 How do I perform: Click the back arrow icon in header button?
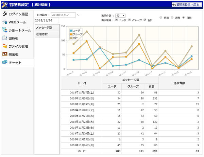174,5
